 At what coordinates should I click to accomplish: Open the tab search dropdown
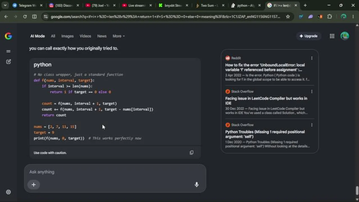(x=5, y=5)
